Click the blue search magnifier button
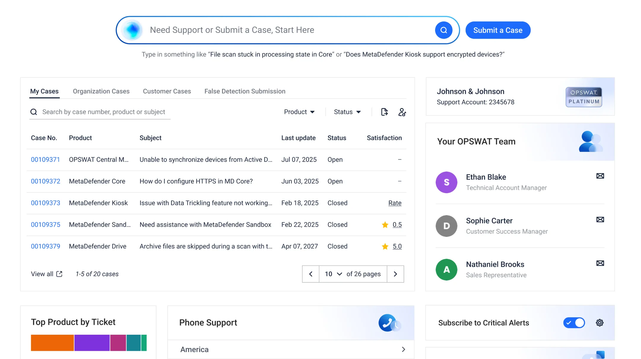641x359 pixels. point(444,30)
